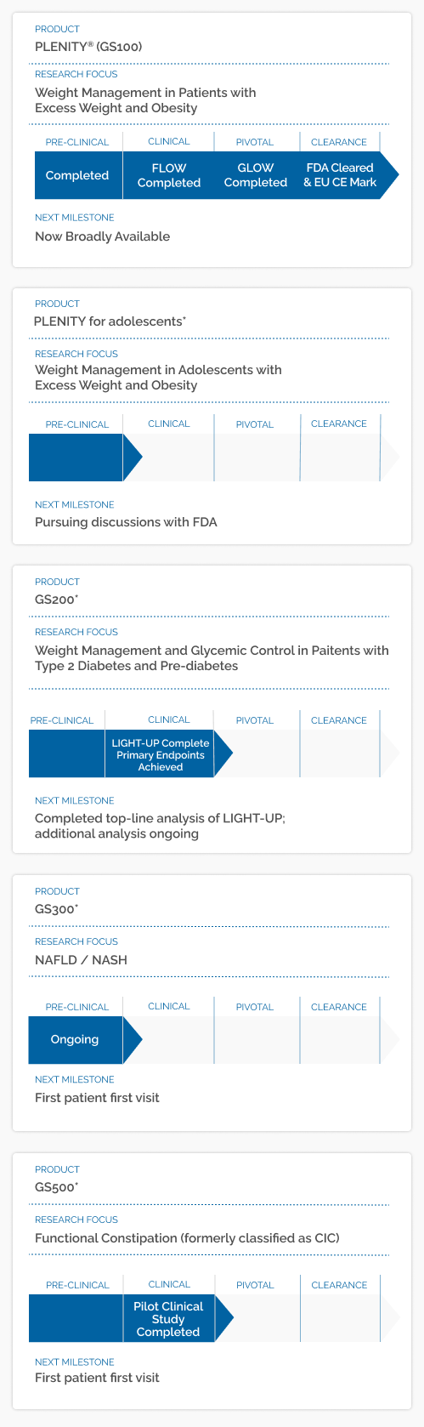Click the PIVOTAL stage label in GS200 card

255,720
